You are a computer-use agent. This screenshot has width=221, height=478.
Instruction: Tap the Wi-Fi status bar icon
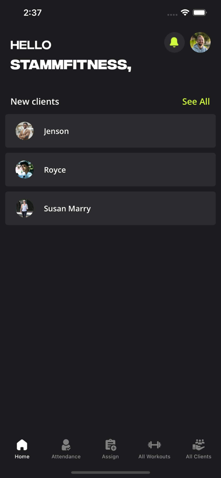(185, 13)
